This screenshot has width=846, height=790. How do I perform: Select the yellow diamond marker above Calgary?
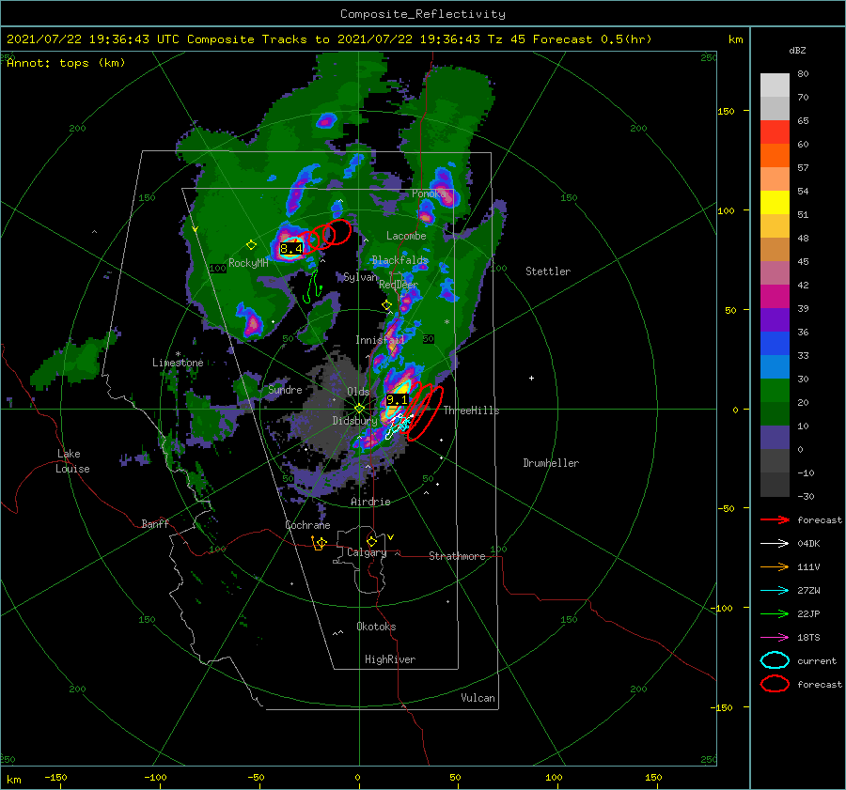pos(371,541)
